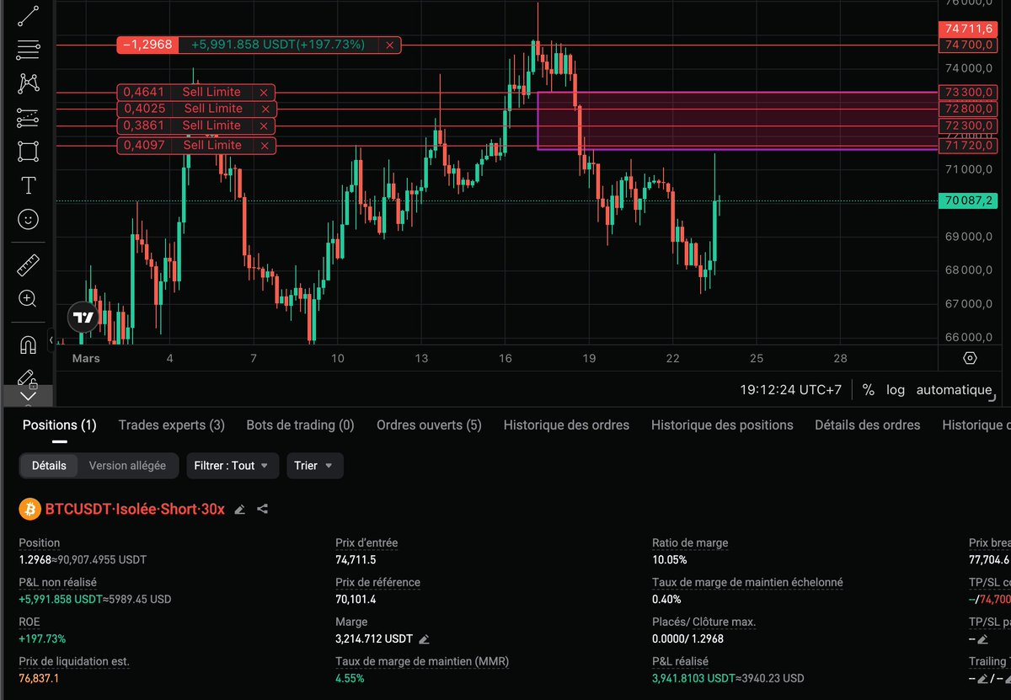This screenshot has height=700, width=1011.
Task: Toggle magnet mode
Action: coord(28,345)
